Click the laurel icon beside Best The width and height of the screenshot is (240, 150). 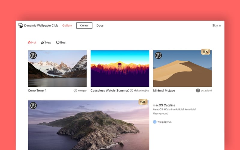click(x=58, y=42)
